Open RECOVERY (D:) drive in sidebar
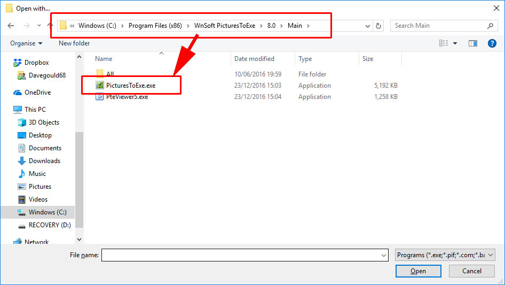505x285 pixels. (x=50, y=225)
